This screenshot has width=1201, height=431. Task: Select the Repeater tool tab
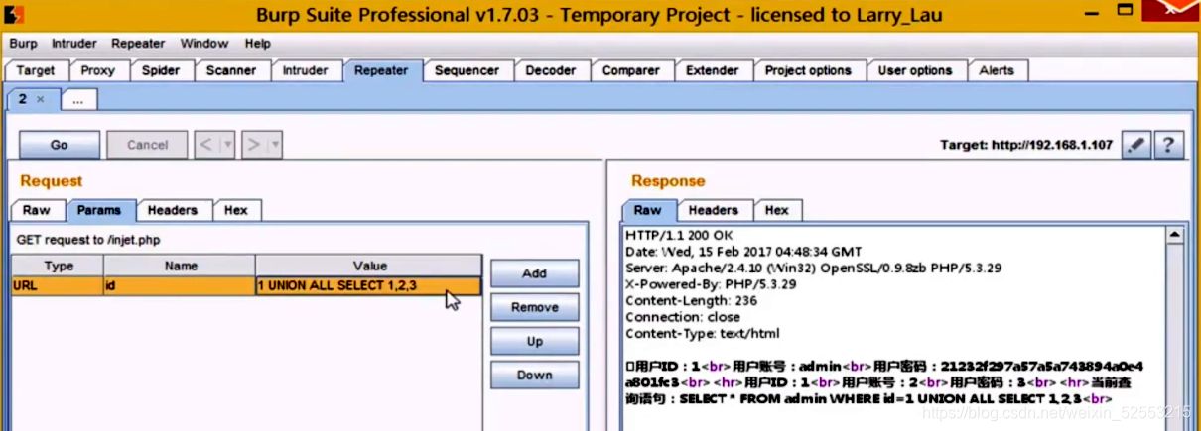pos(381,70)
